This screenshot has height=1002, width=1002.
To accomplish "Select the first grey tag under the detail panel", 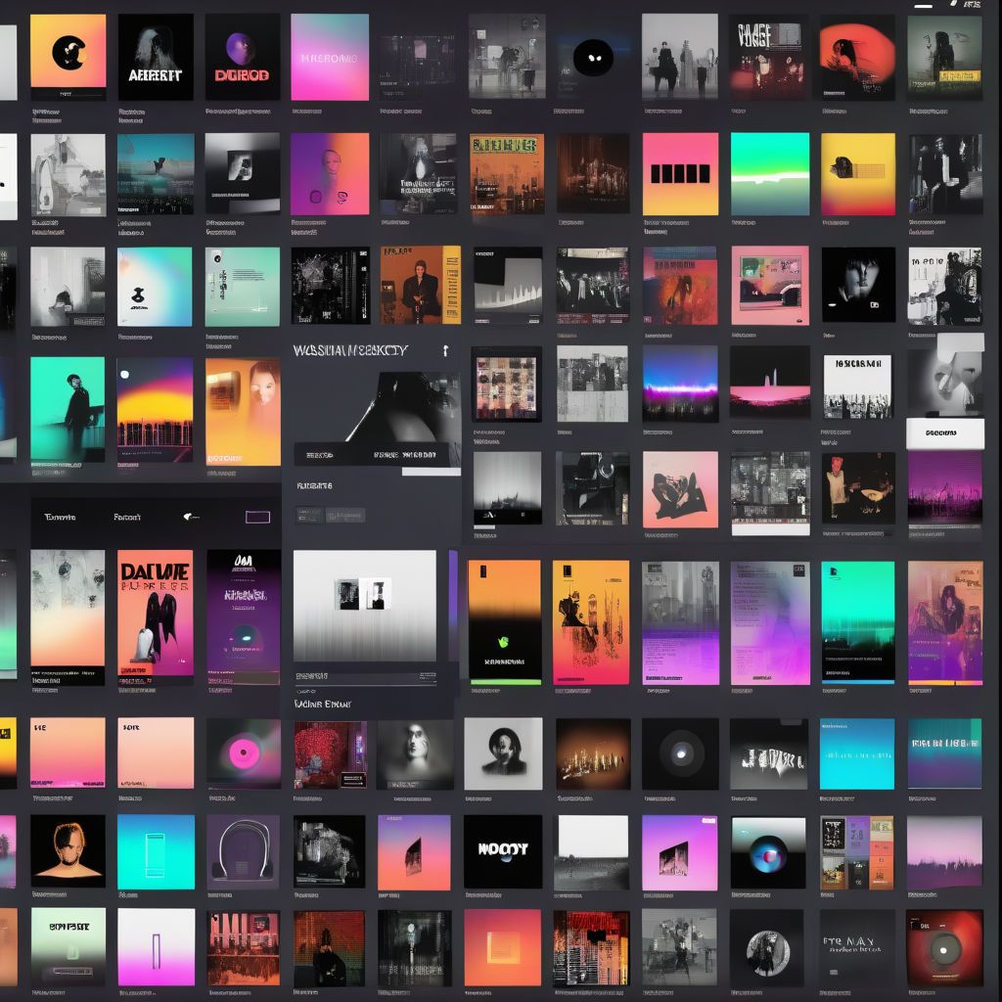I will point(308,515).
